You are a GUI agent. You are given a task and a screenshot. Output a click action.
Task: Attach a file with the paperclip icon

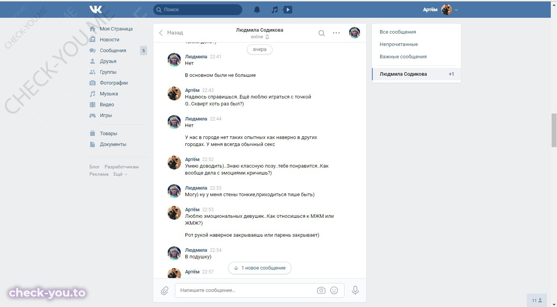[x=165, y=290]
